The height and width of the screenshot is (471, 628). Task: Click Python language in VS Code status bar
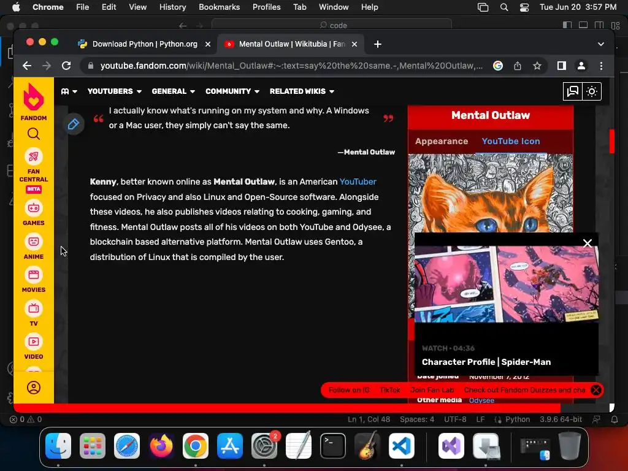(517, 419)
